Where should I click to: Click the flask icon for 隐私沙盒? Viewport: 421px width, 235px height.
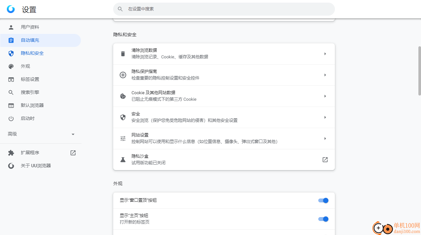(123, 160)
